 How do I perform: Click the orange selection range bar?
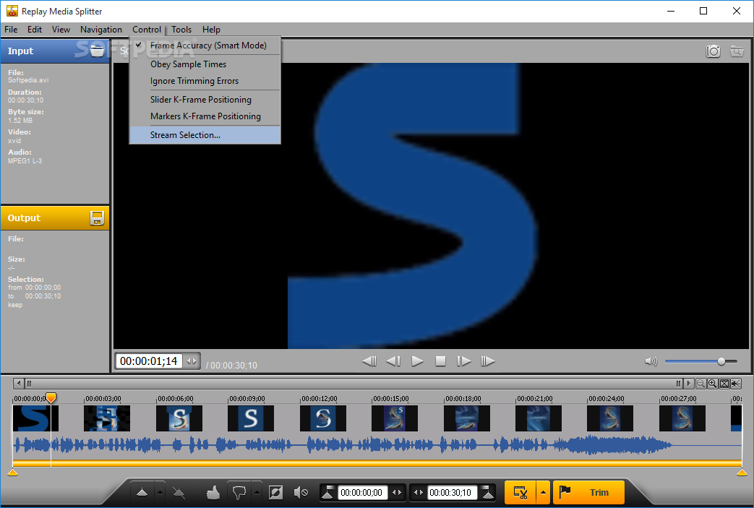(377, 463)
